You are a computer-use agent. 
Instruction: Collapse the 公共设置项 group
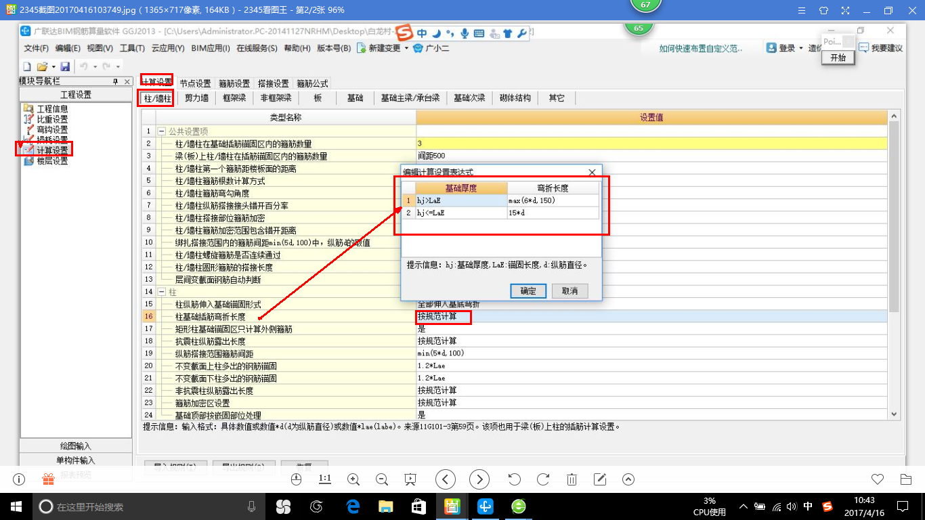161,131
